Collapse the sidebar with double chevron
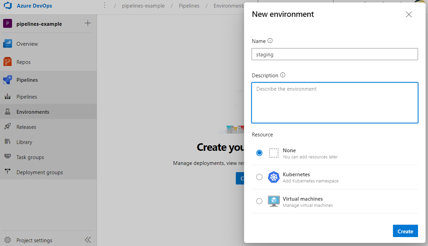 tap(88, 240)
